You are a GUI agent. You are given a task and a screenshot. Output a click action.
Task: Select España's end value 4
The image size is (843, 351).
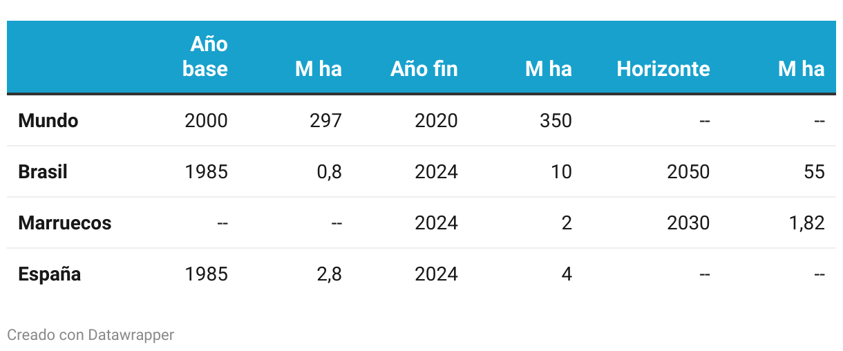click(567, 274)
